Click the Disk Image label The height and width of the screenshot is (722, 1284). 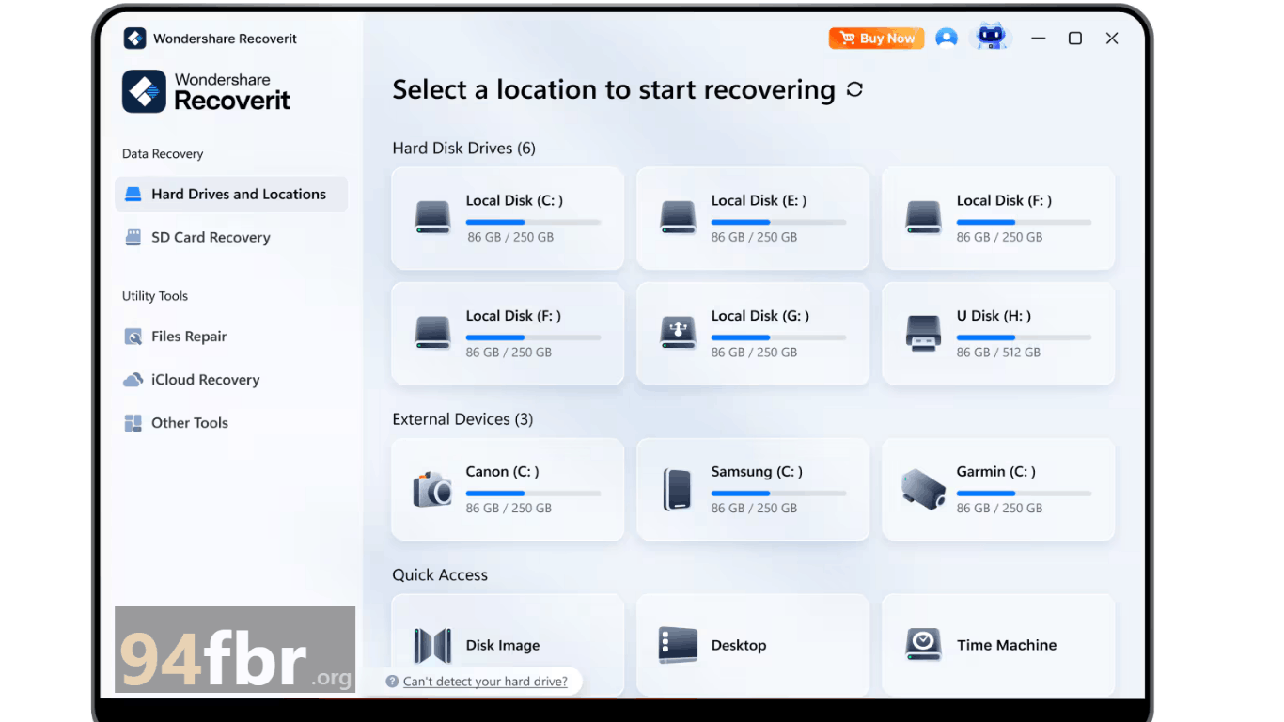503,646
